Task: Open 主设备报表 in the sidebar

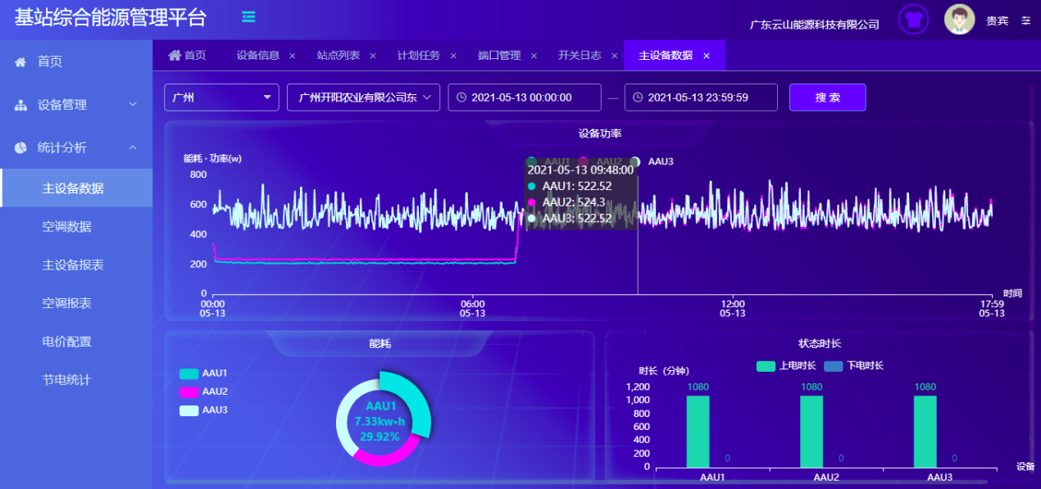Action: click(76, 265)
